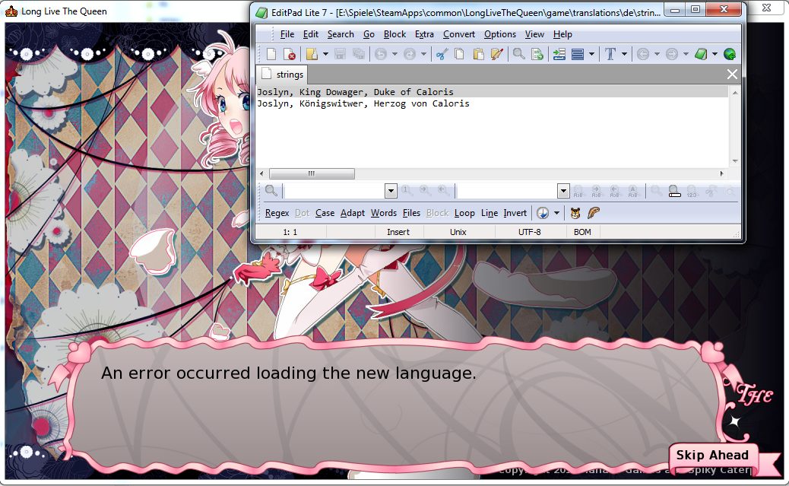
Task: Click the quill feather icon in search options
Action: click(594, 213)
